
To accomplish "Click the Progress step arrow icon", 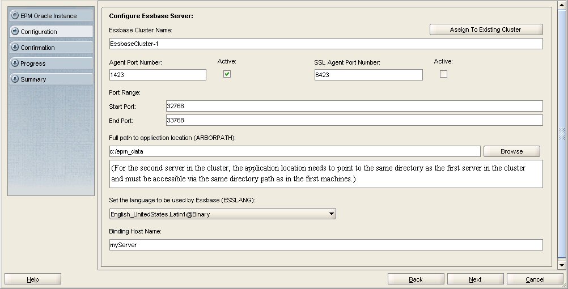I will click(15, 63).
